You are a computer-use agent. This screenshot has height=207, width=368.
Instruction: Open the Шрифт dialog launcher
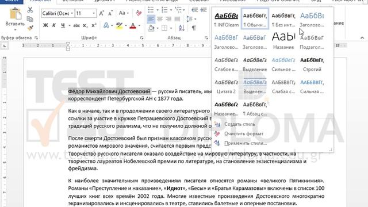(142, 38)
